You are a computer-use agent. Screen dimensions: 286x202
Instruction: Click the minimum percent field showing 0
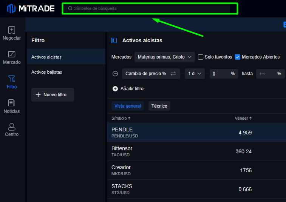224,74
